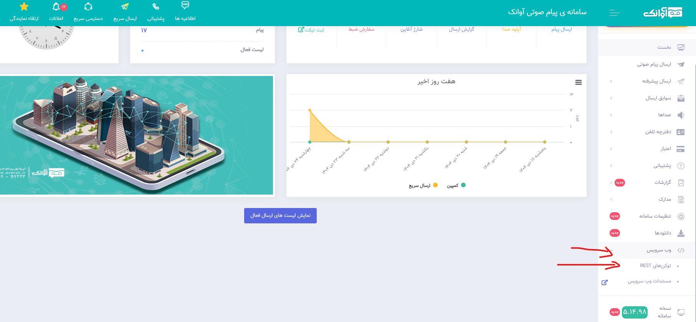Image resolution: width=696 pixels, height=322 pixels.
Task: Toggle the ارسال سریع series in chart legend
Action: (x=423, y=185)
